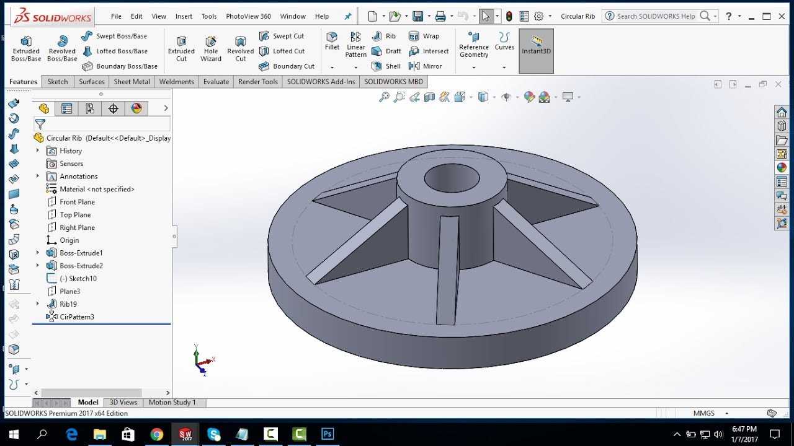Screen dimensions: 794x446
Task: Open the Motion Study 1 tab
Action: pyautogui.click(x=172, y=403)
